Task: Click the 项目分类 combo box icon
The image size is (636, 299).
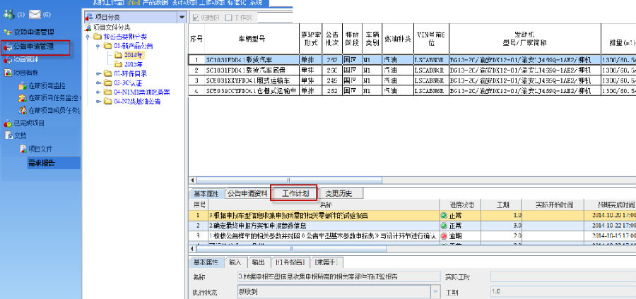Action: tap(88, 18)
